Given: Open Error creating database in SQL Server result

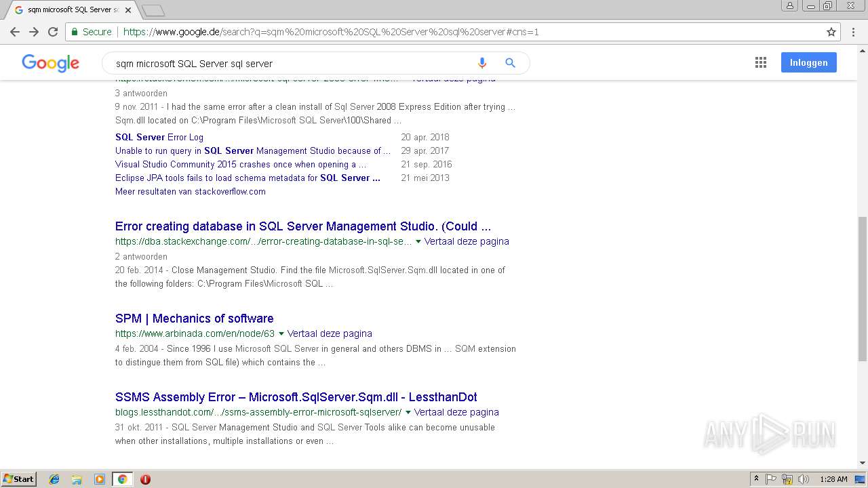Looking at the screenshot, I should pos(303,226).
